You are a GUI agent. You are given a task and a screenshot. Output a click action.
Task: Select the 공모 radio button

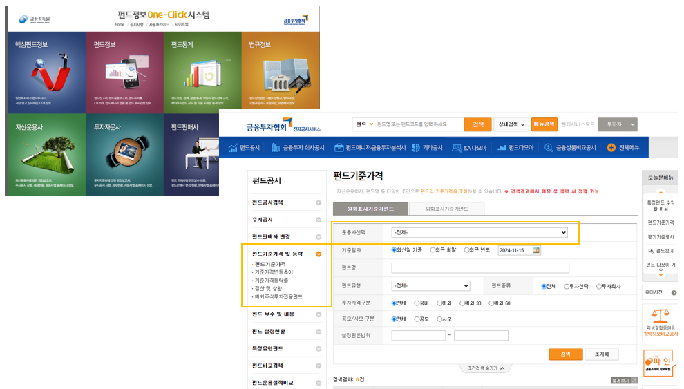tap(417, 319)
